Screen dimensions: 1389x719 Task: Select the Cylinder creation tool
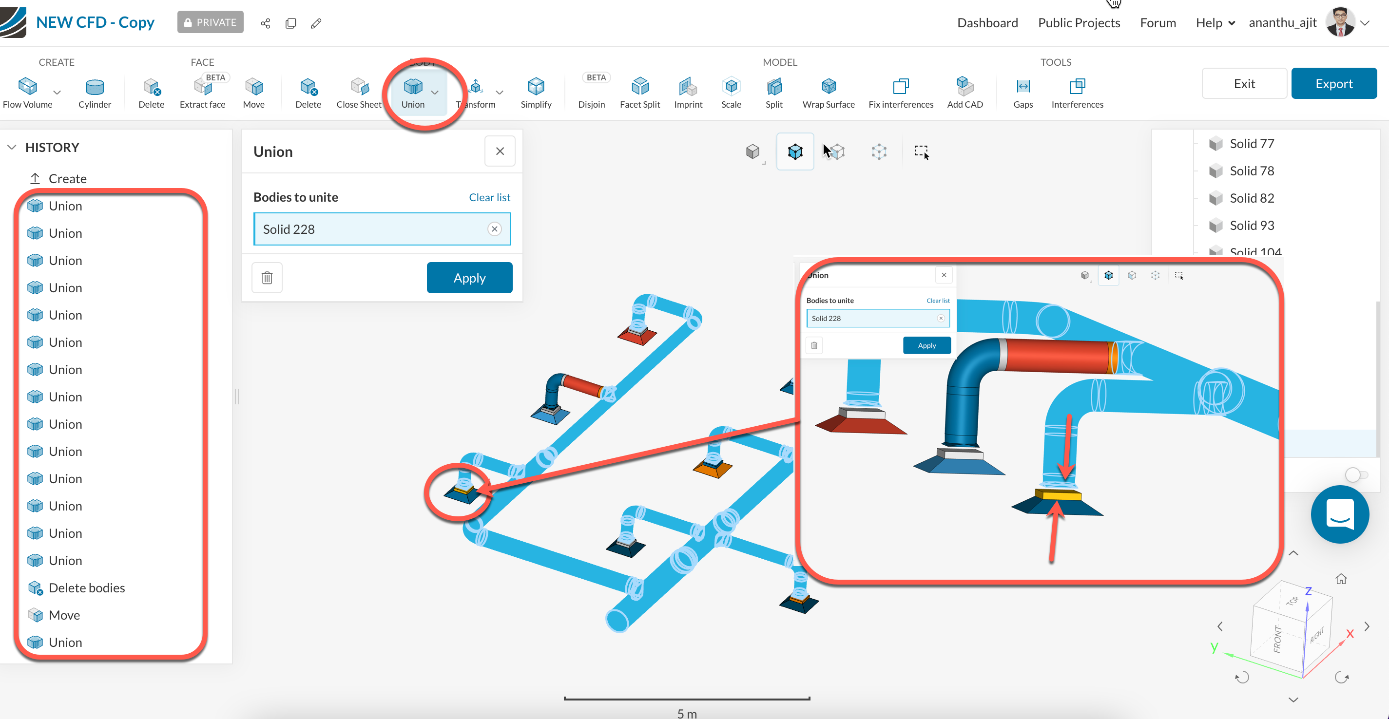click(x=95, y=92)
